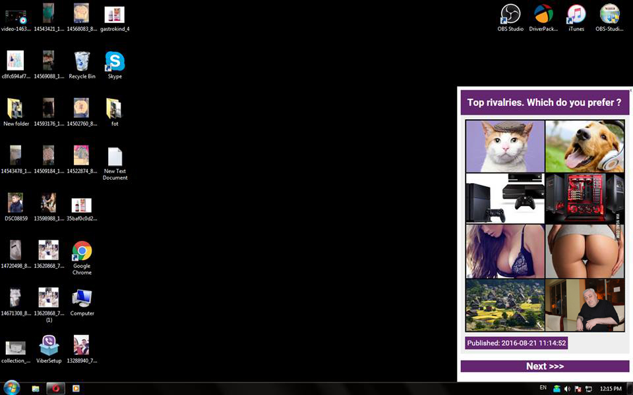Open the Action Center flag icon
Viewport: 633px width, 395px height.
pos(578,389)
